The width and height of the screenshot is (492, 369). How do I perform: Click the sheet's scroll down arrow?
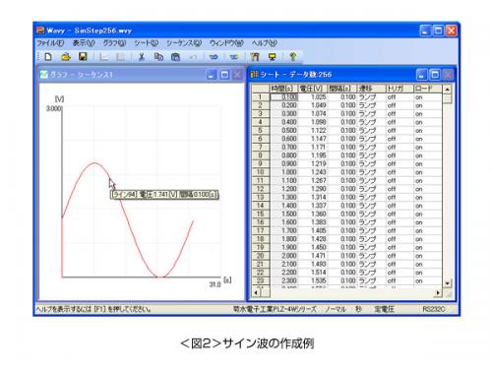point(448,283)
